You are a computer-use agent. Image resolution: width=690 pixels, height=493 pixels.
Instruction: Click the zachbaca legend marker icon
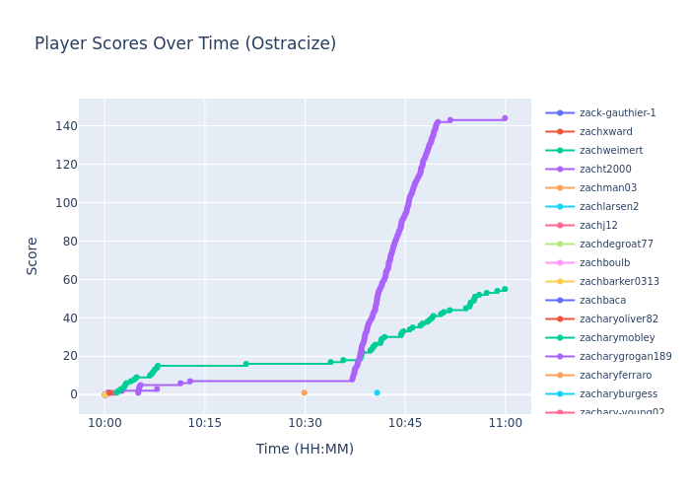click(x=560, y=301)
